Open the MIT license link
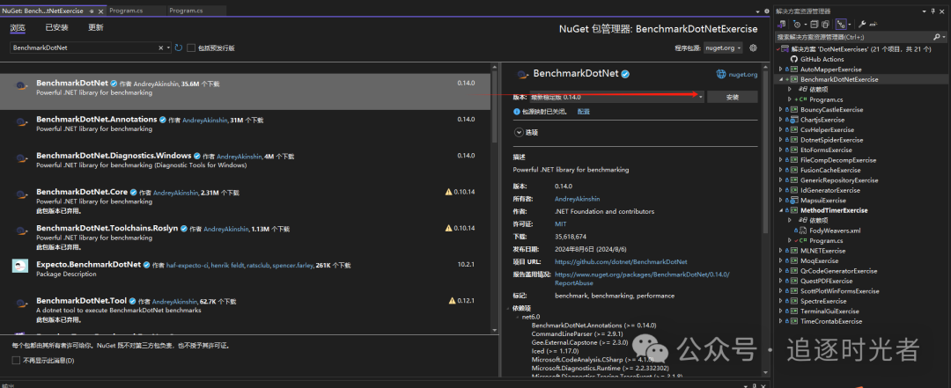 click(560, 223)
